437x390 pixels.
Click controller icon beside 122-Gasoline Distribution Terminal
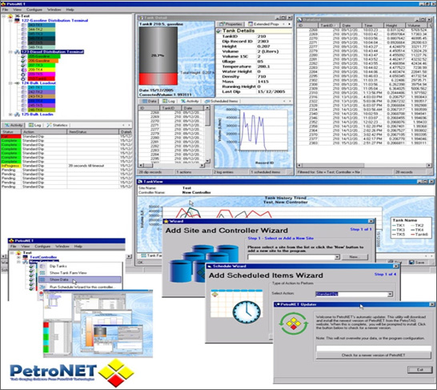(18, 21)
